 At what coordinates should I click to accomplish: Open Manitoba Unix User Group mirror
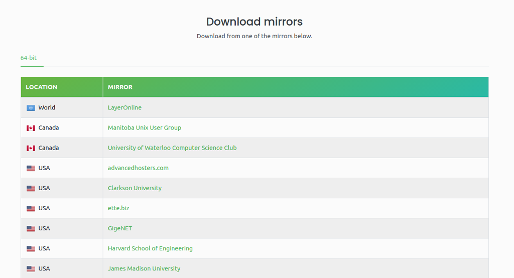tap(145, 127)
